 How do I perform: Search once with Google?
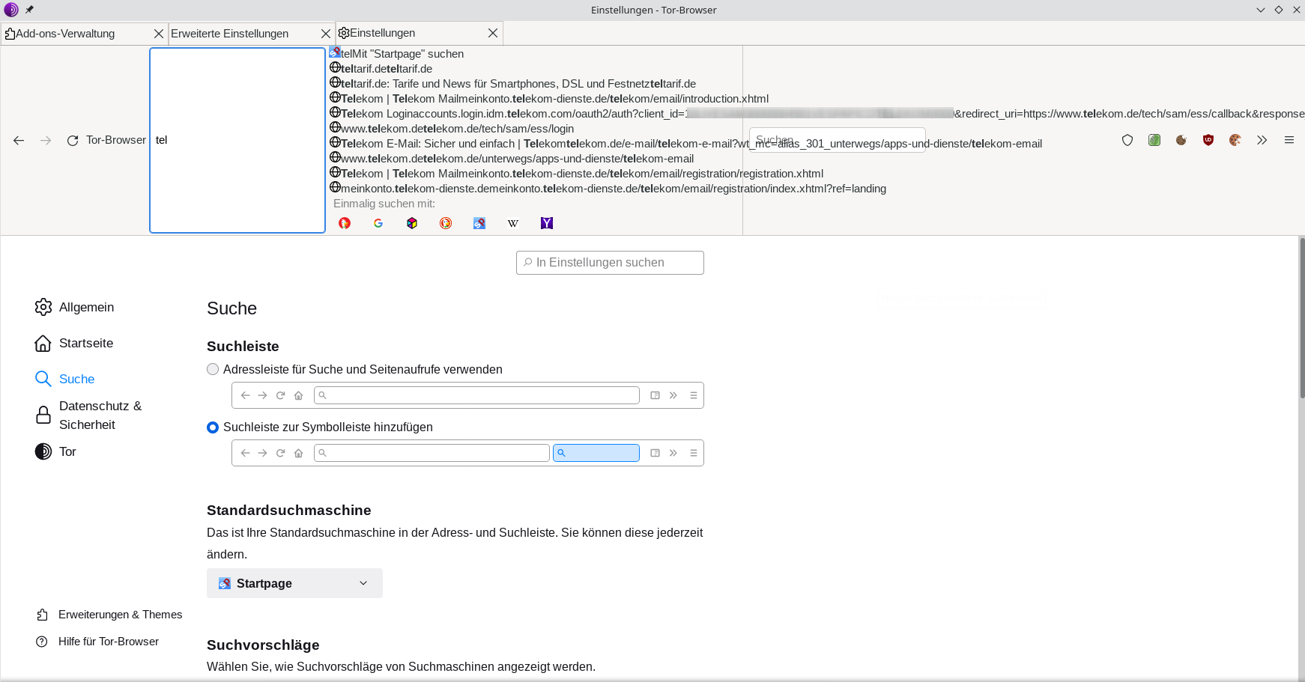[x=378, y=223]
